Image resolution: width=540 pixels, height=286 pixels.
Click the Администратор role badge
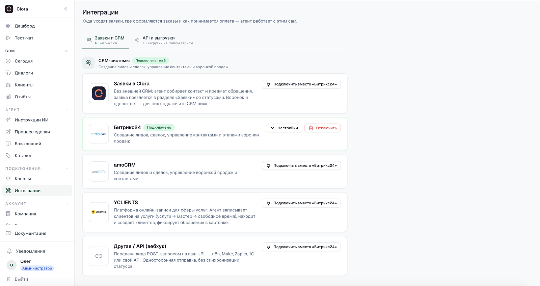37,268
